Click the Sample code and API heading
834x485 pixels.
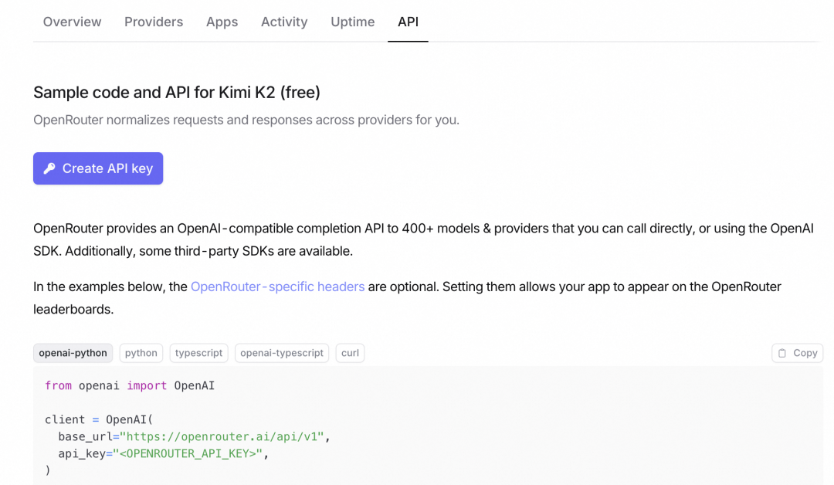point(177,93)
